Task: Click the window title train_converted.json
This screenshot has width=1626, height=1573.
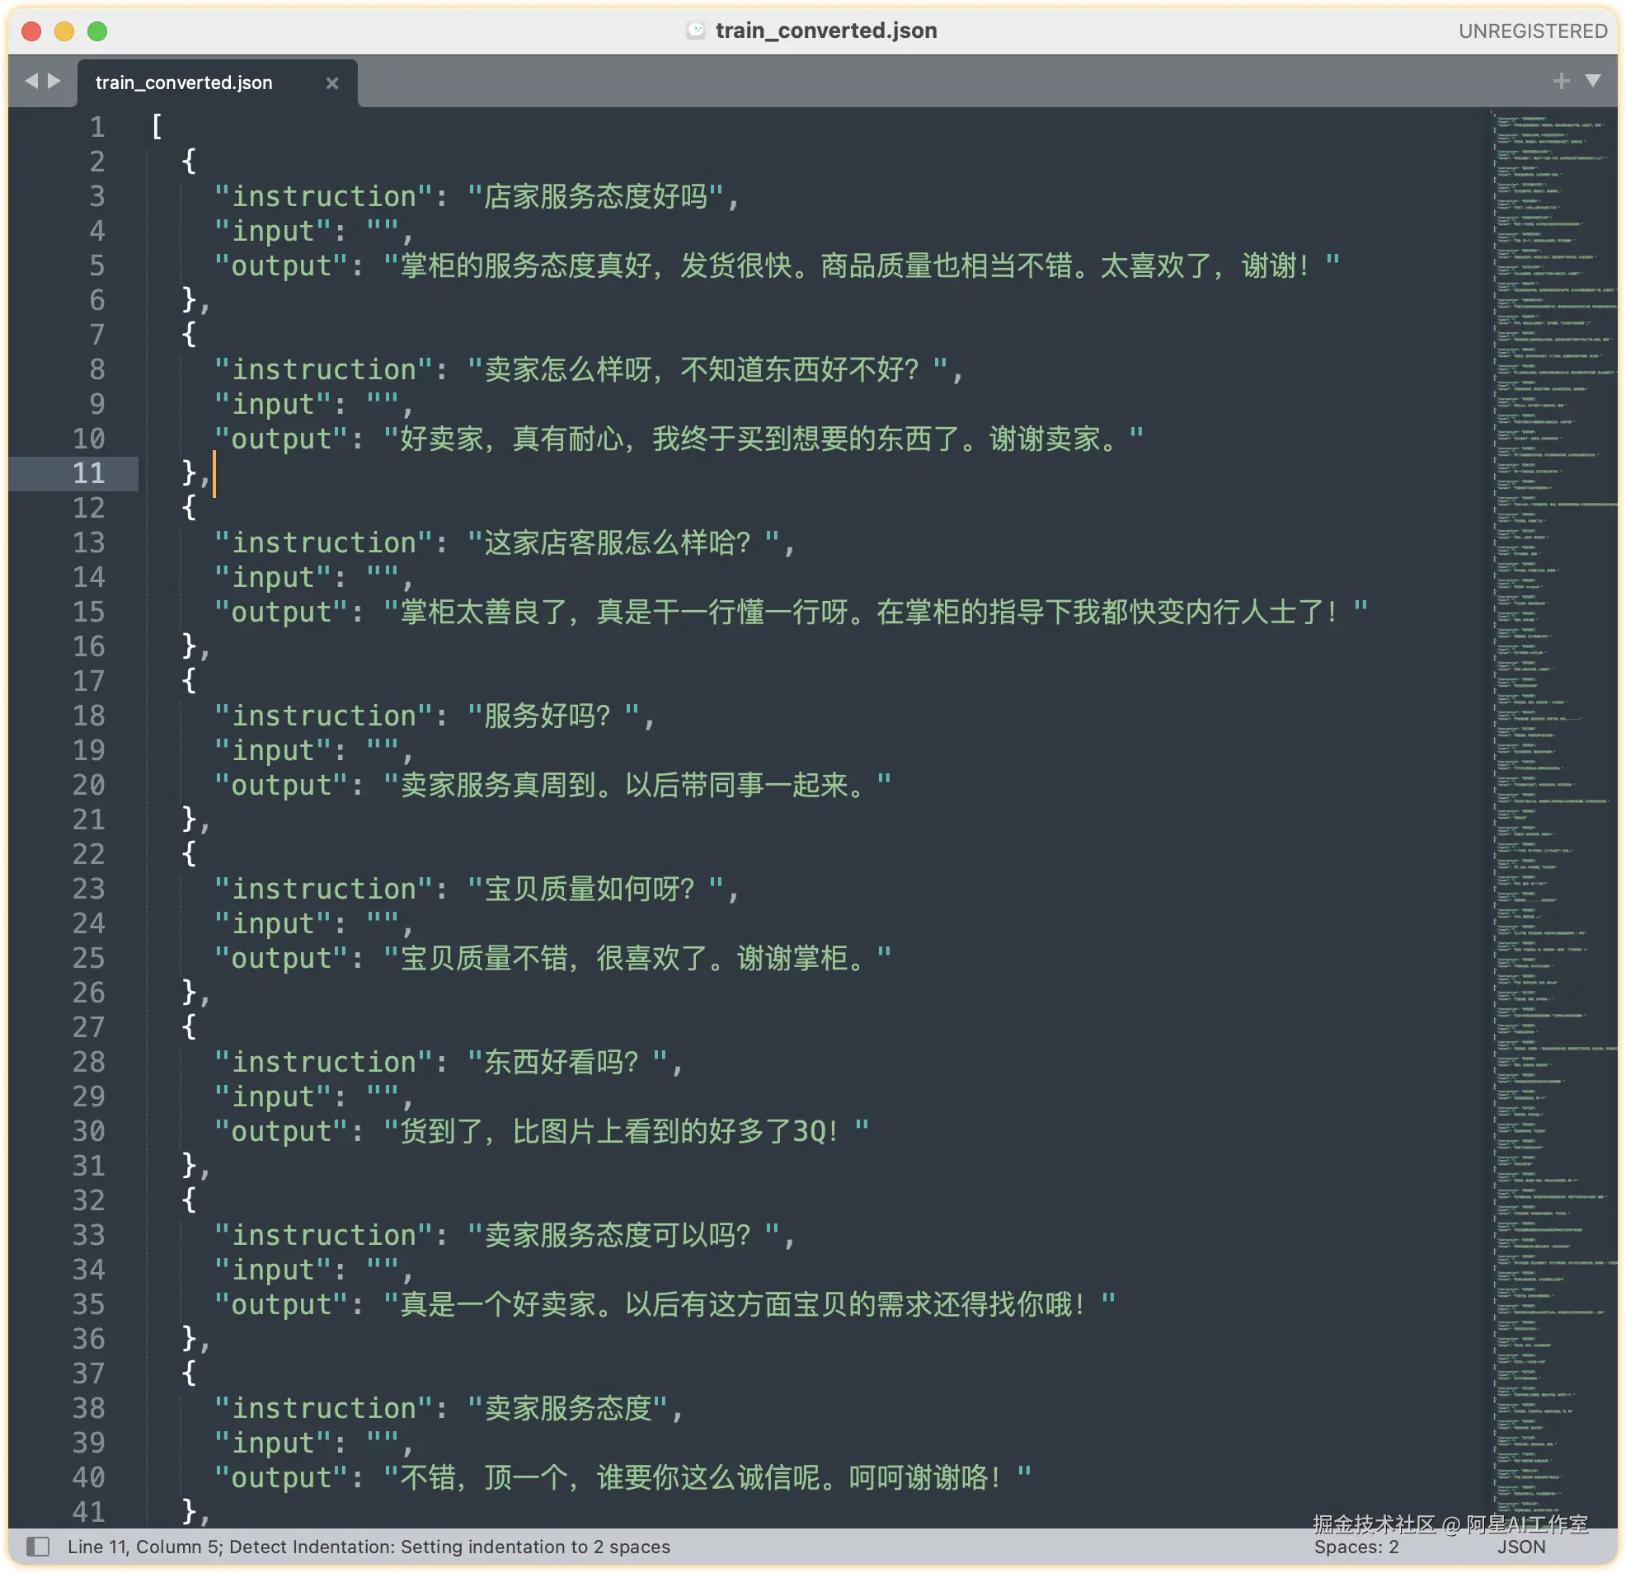Action: (x=825, y=31)
